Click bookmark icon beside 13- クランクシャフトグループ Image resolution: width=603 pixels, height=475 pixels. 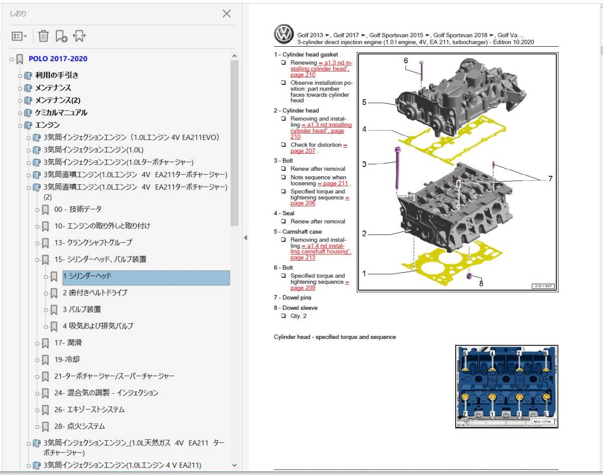pyautogui.click(x=45, y=243)
